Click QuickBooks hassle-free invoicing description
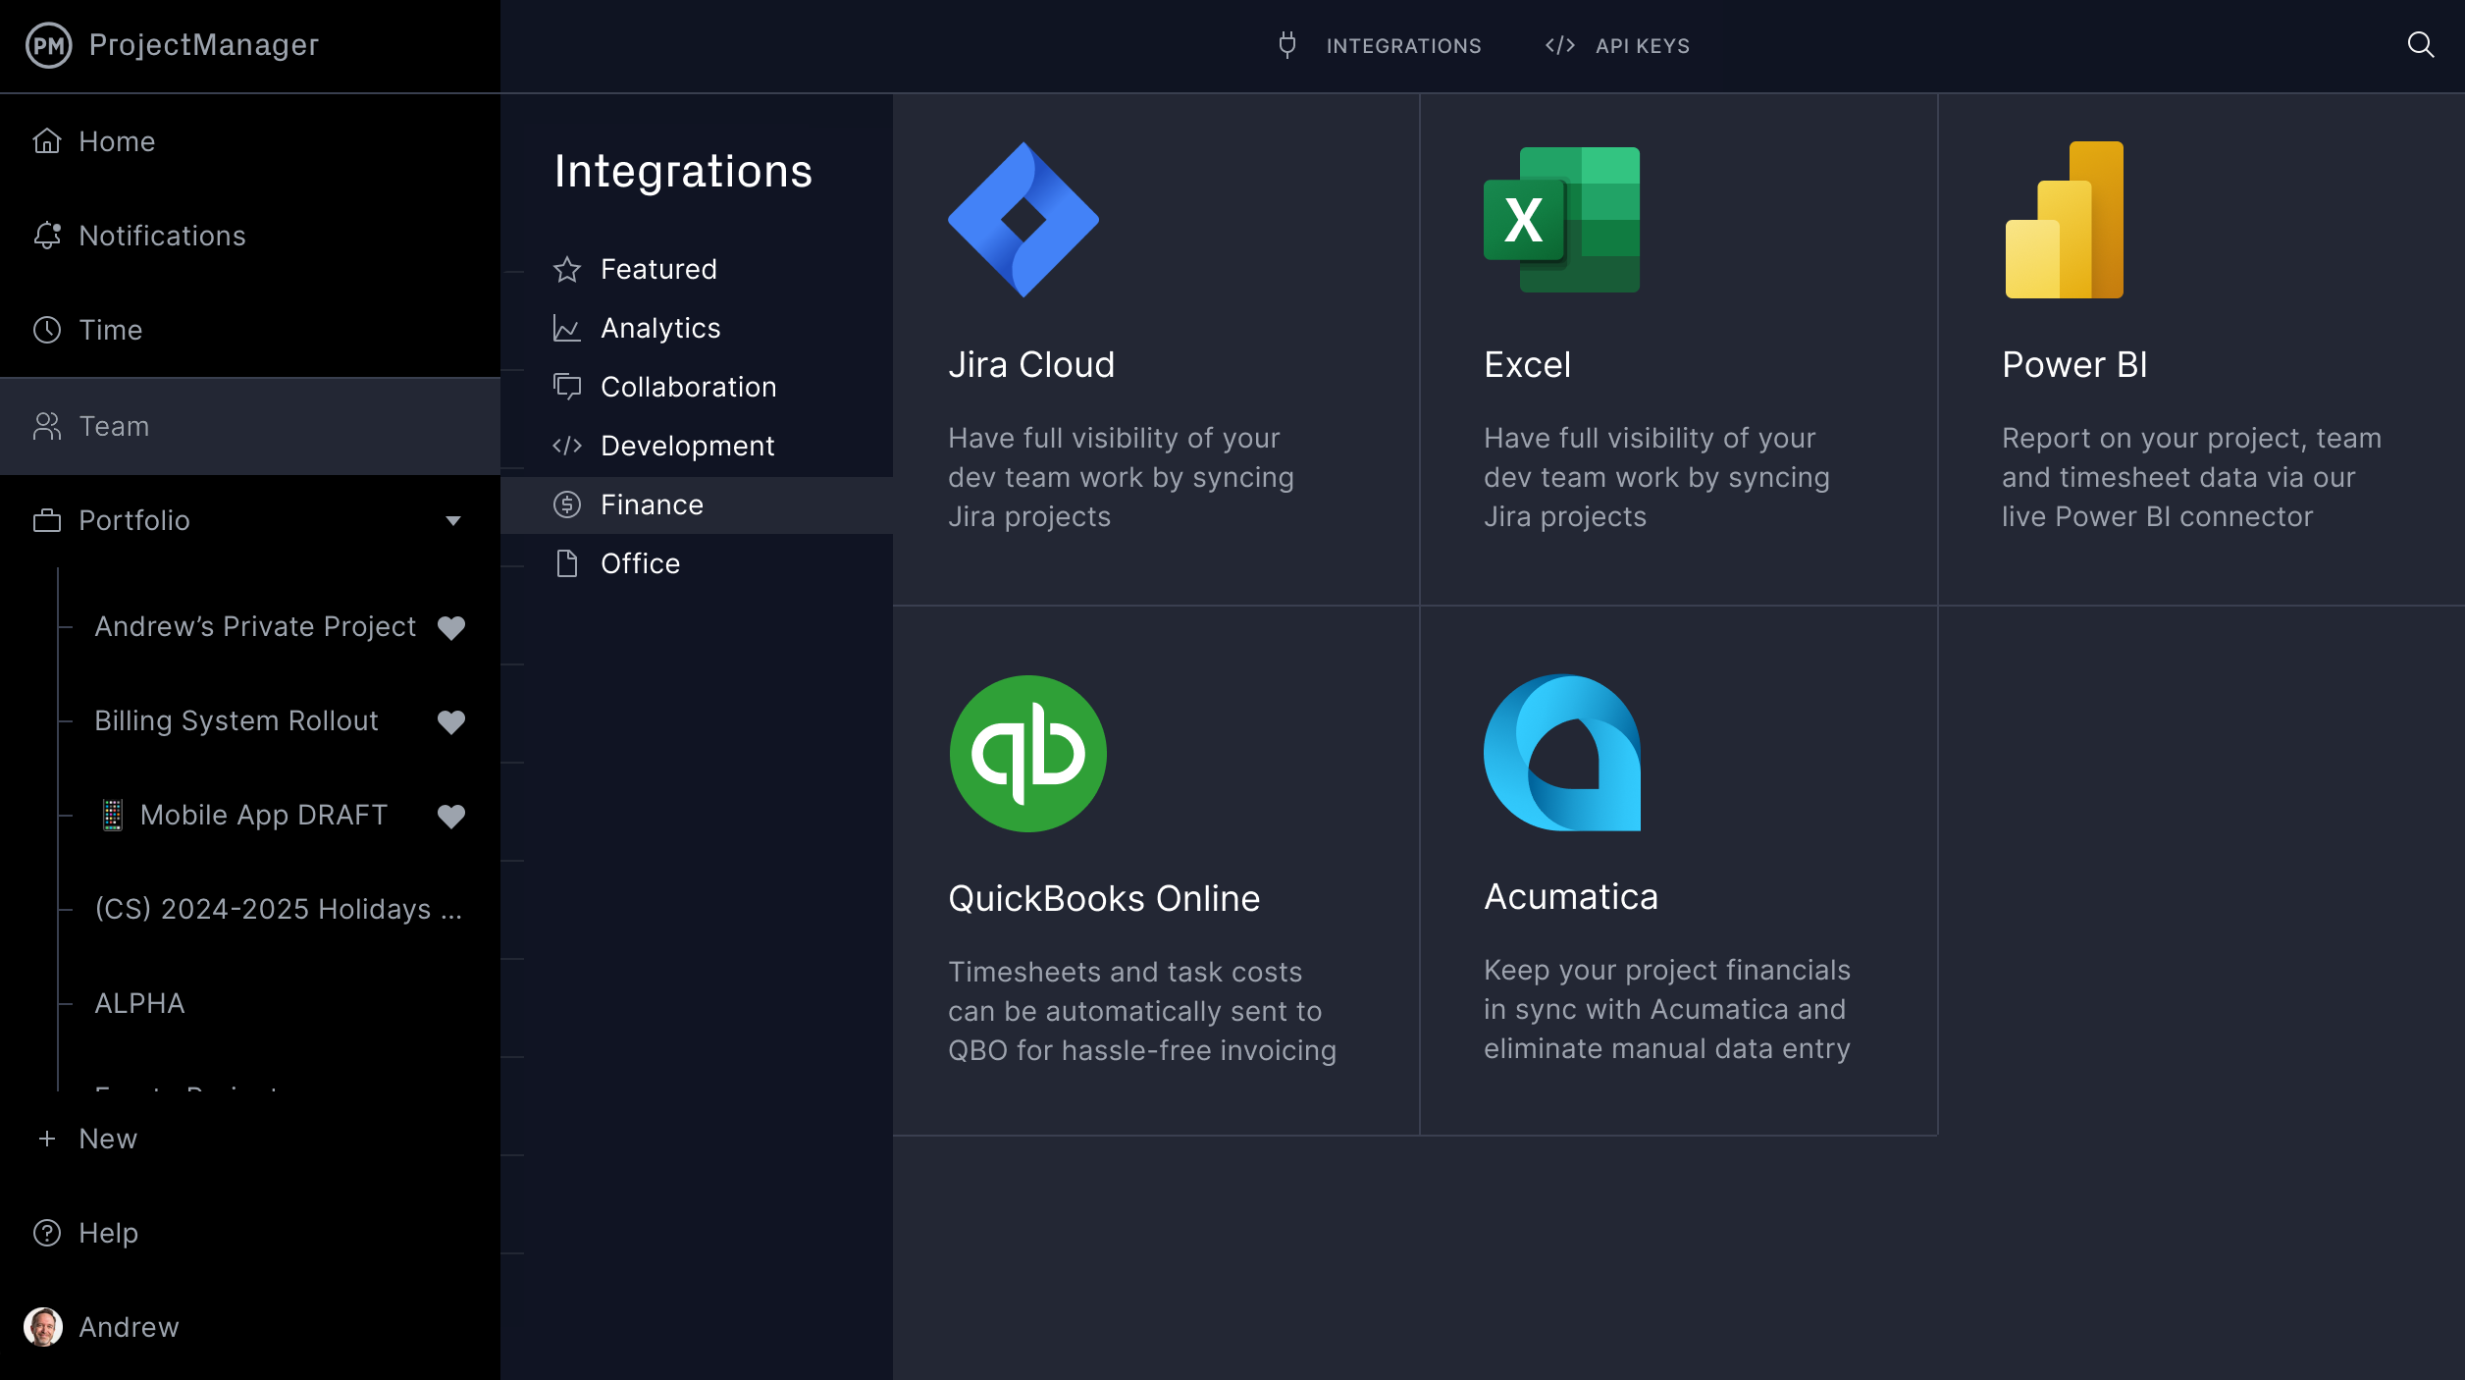This screenshot has width=2465, height=1380. pyautogui.click(x=1142, y=1011)
